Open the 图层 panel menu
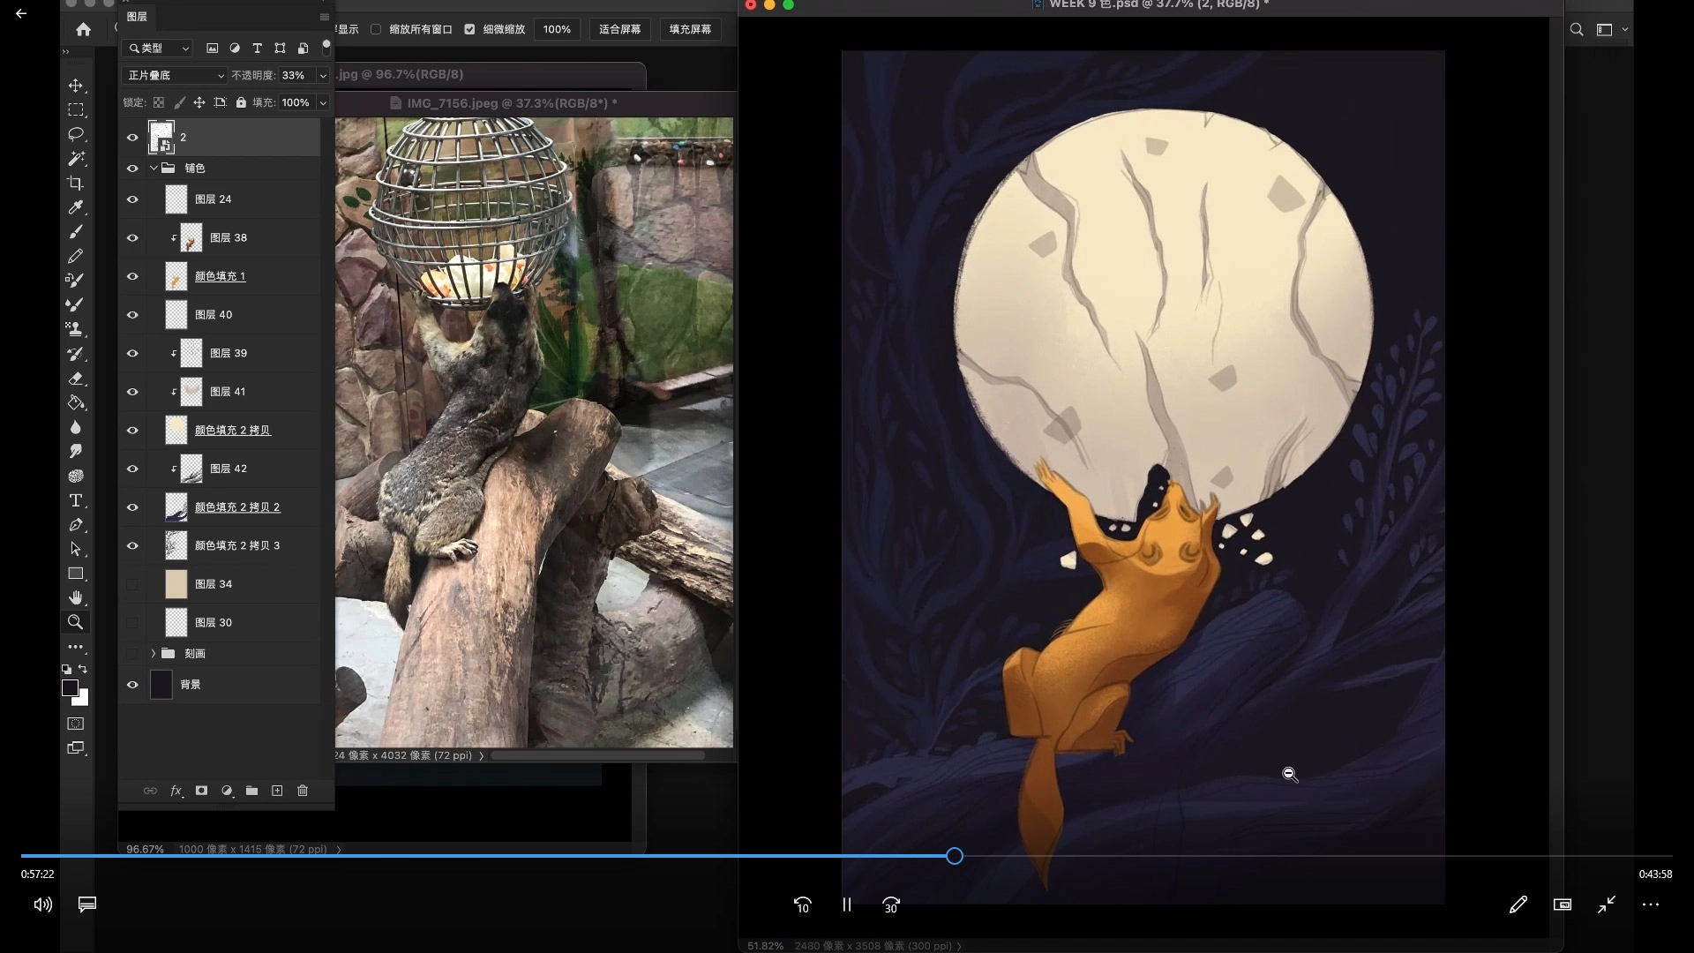This screenshot has width=1694, height=953. pos(324,17)
